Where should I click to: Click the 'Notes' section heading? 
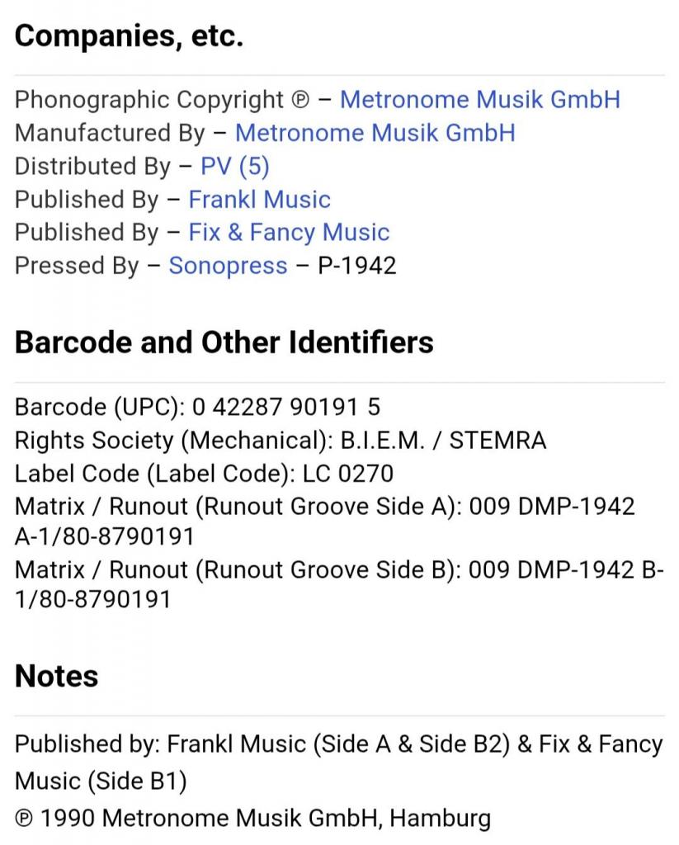[x=56, y=676]
